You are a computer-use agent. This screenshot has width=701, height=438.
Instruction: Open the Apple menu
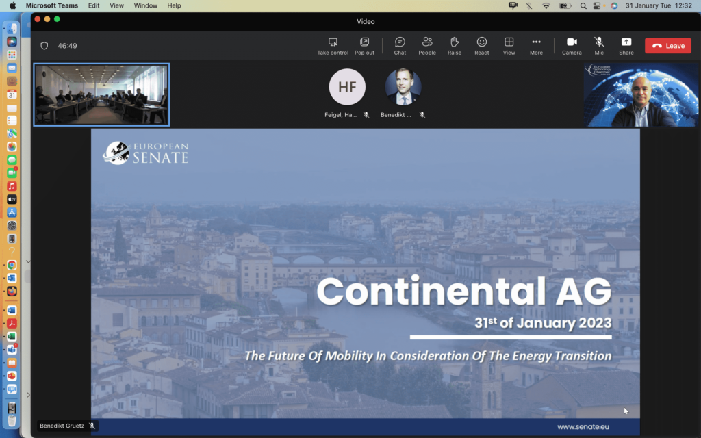coord(12,5)
